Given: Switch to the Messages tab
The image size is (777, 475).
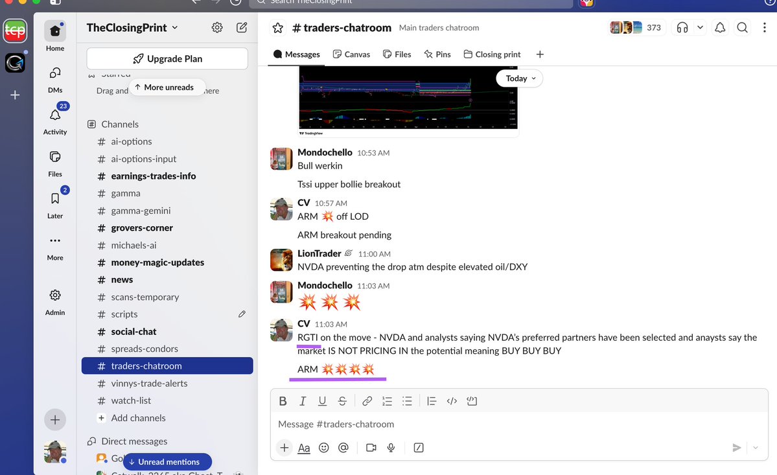Looking at the screenshot, I should pyautogui.click(x=296, y=54).
